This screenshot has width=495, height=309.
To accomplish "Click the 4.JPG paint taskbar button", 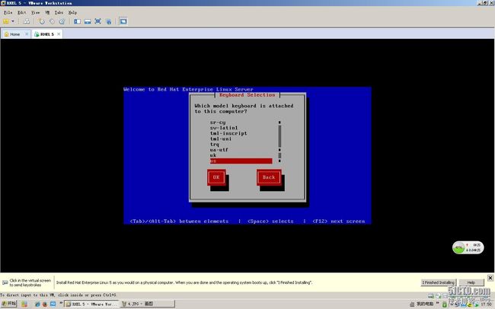I will click(x=147, y=304).
